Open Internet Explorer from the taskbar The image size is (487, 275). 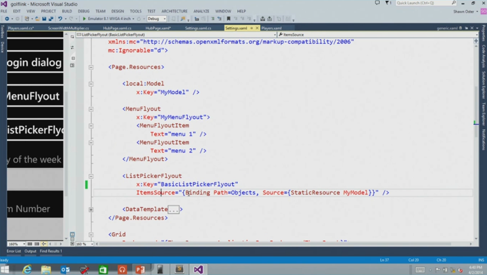27,269
